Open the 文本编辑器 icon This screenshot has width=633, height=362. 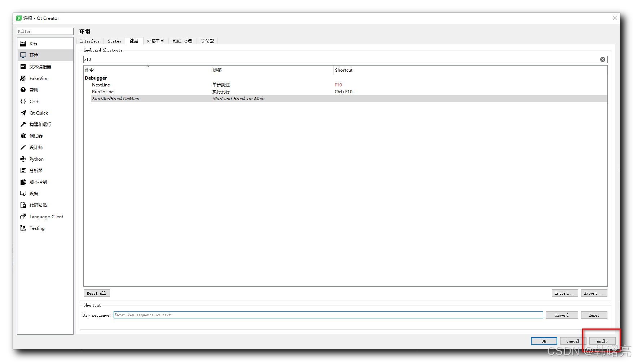click(23, 67)
